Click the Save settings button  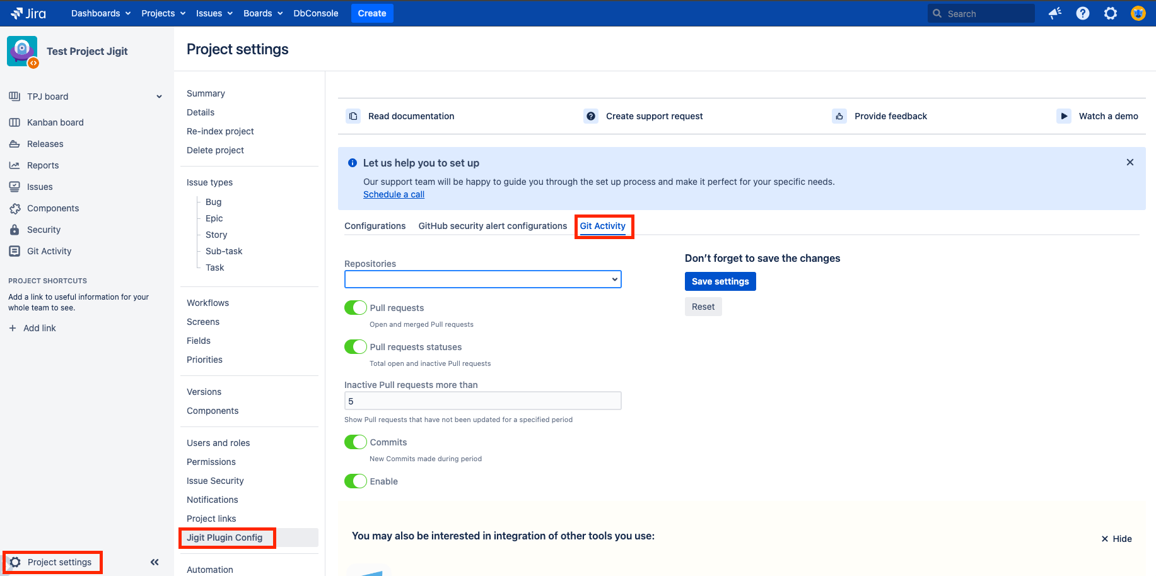coord(720,281)
